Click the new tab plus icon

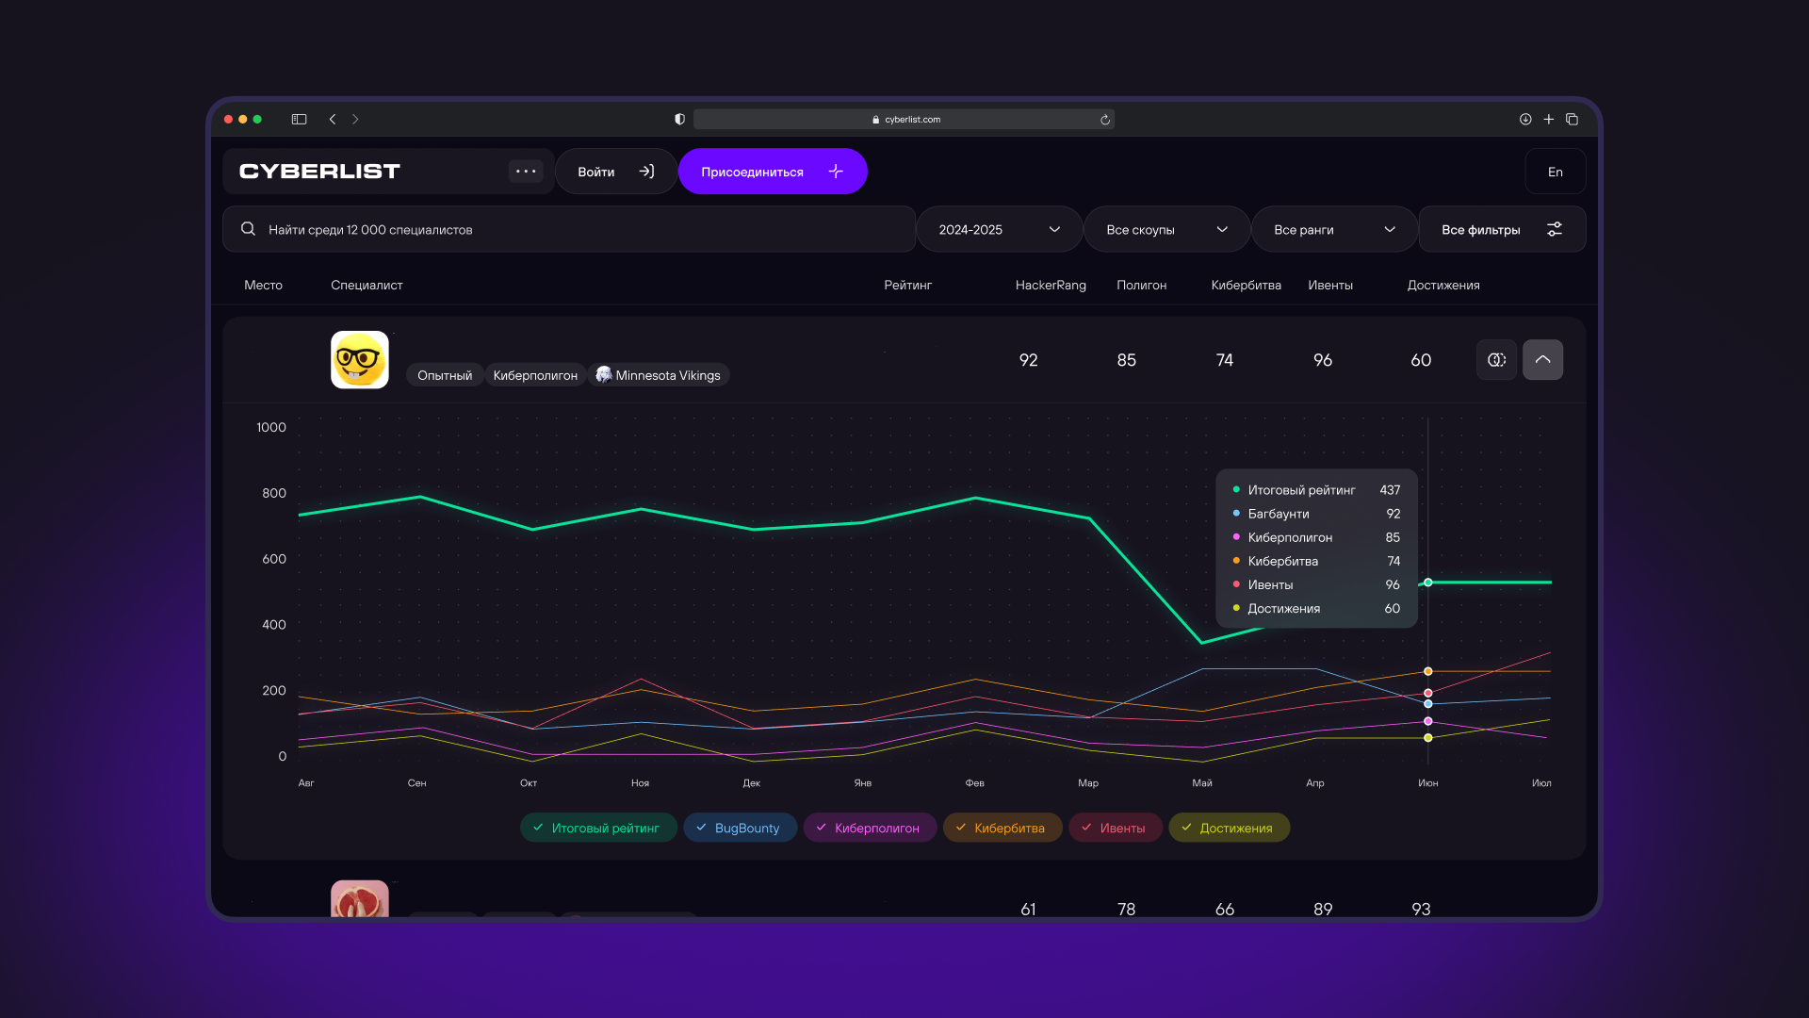[x=1548, y=120]
